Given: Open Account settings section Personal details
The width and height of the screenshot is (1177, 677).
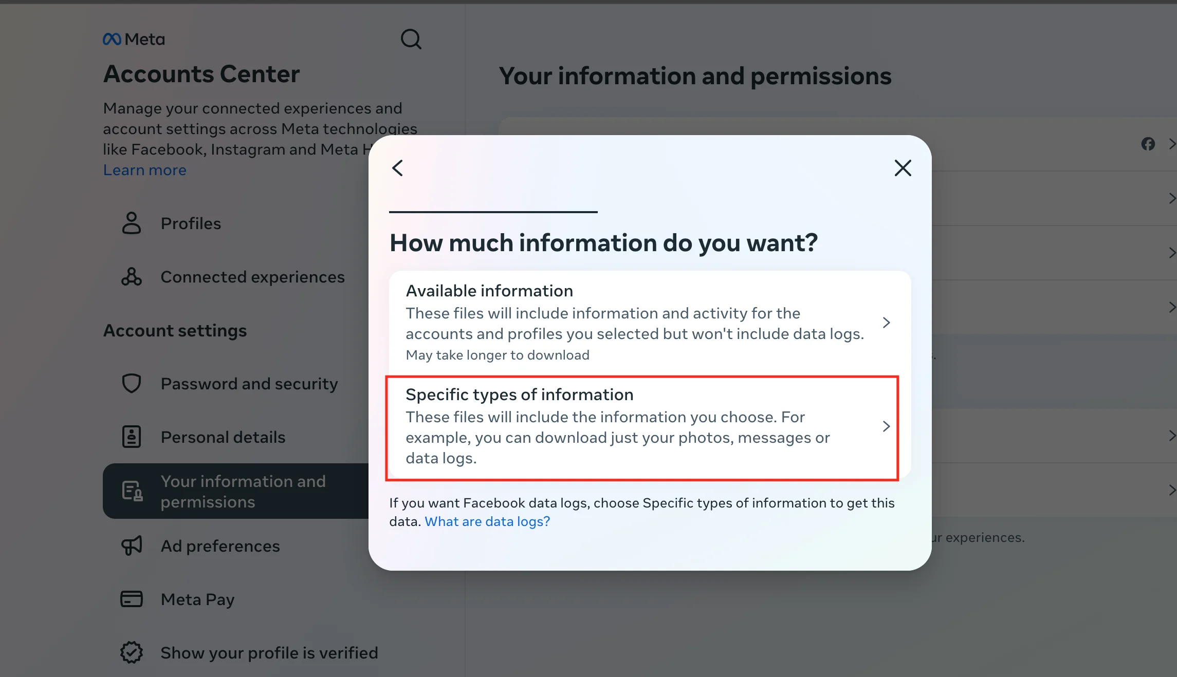Looking at the screenshot, I should pos(223,437).
